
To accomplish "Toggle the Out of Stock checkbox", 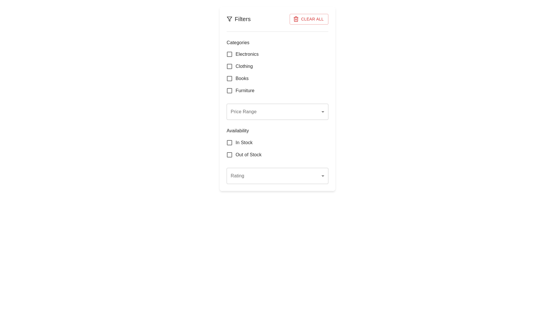I will [x=230, y=155].
